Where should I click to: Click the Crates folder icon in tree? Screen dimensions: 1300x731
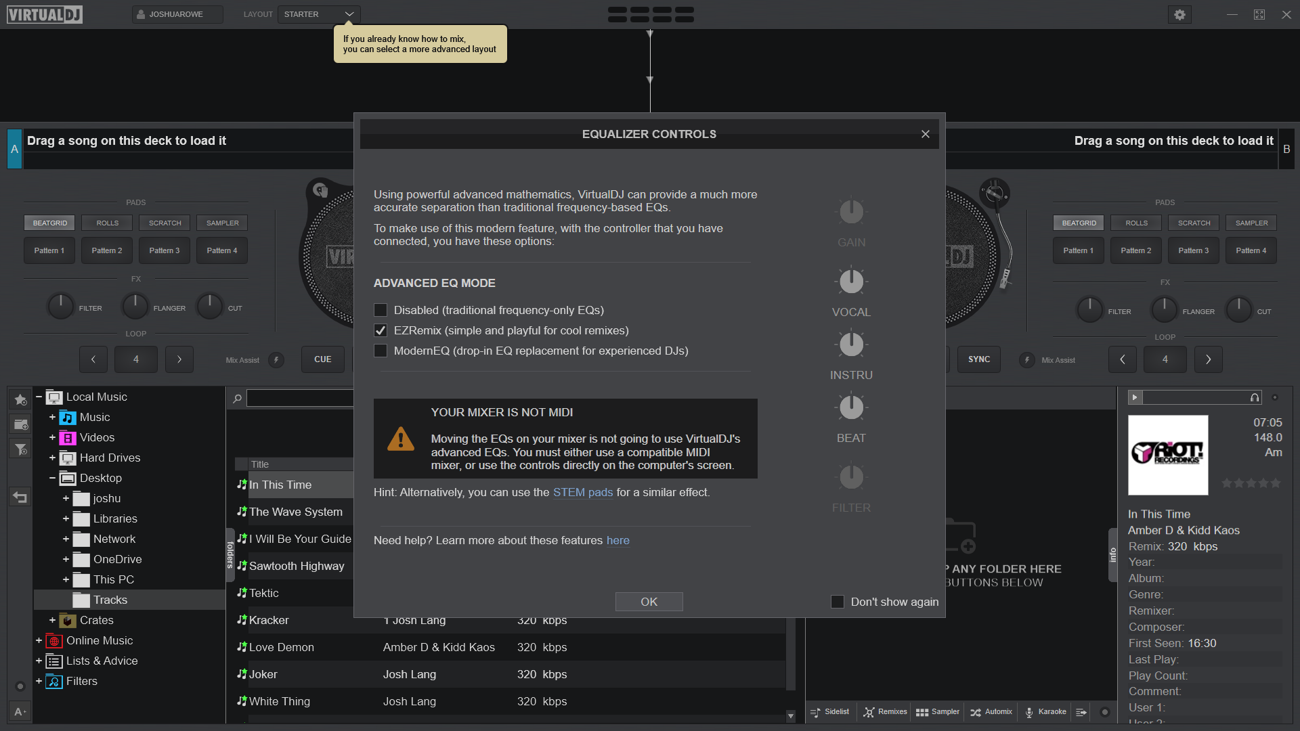68,621
